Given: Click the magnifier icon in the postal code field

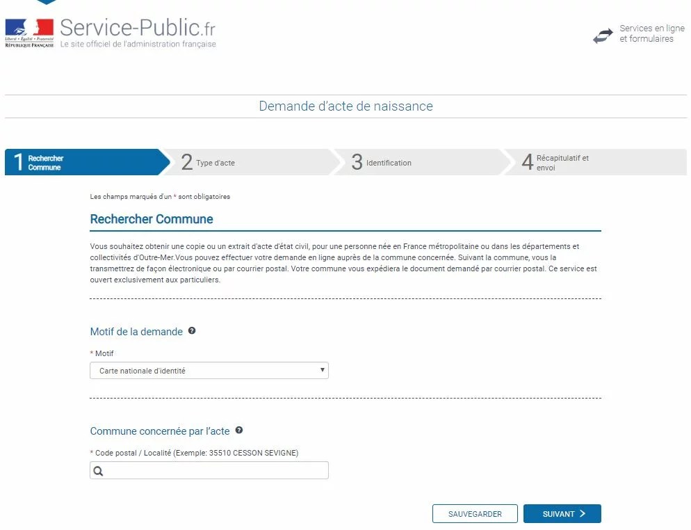Looking at the screenshot, I should (x=97, y=470).
